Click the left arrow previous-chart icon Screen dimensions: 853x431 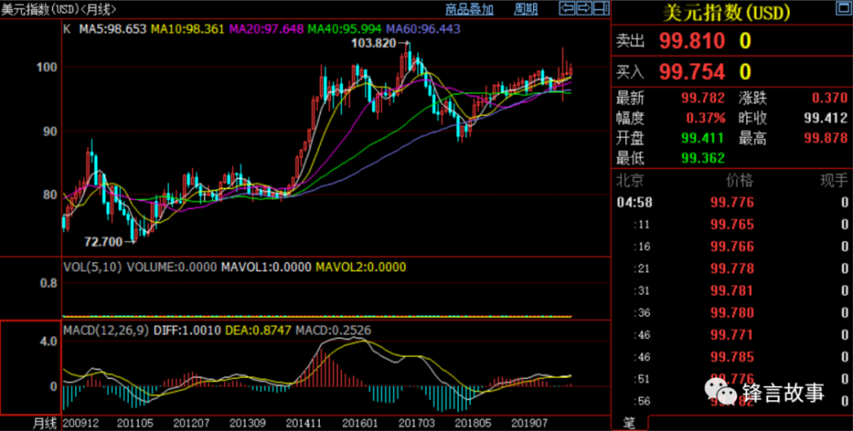pos(566,9)
